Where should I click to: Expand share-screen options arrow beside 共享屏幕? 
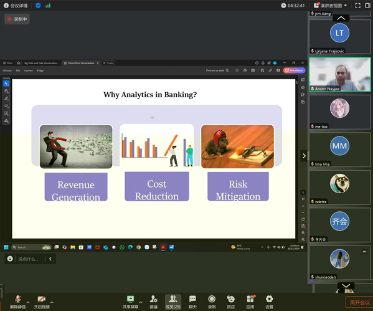[141, 302]
